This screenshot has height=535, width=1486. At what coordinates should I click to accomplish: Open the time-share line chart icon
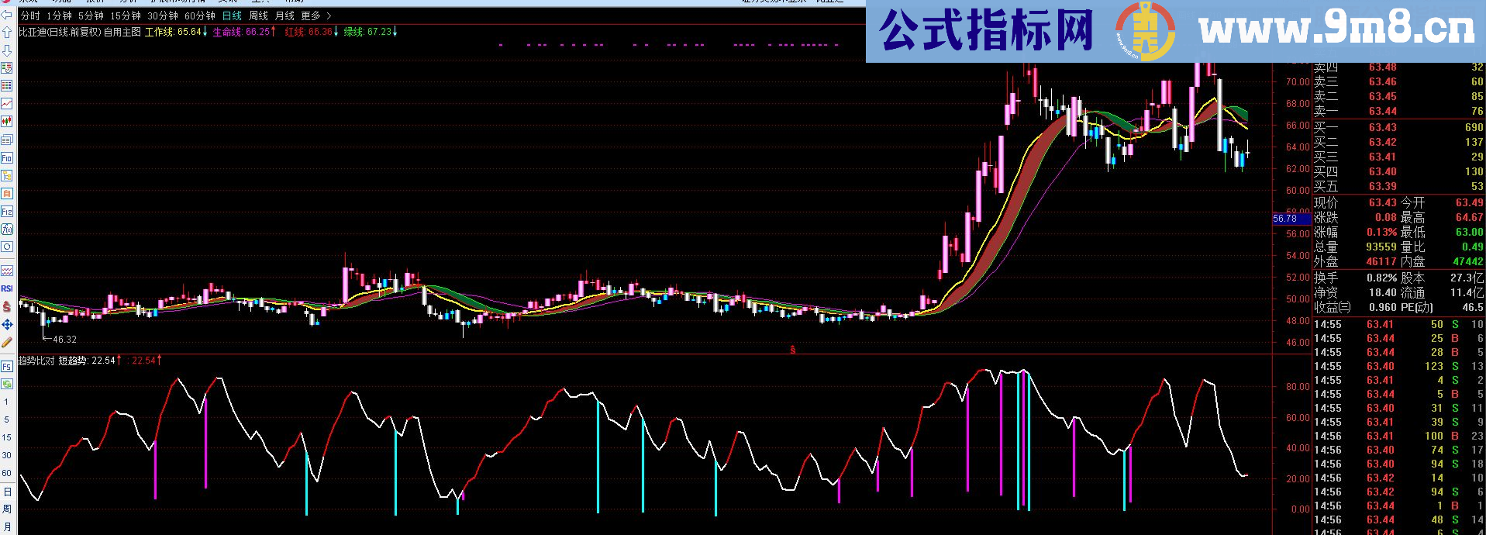pyautogui.click(x=7, y=104)
